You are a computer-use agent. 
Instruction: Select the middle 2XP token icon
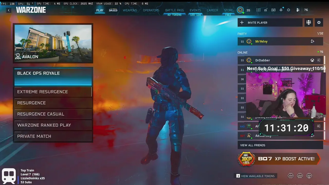coord(300,176)
